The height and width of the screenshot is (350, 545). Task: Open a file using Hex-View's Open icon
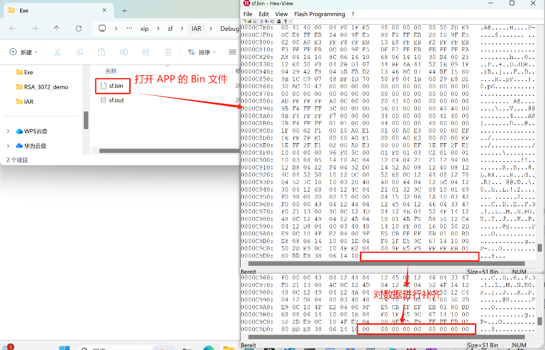[x=249, y=21]
